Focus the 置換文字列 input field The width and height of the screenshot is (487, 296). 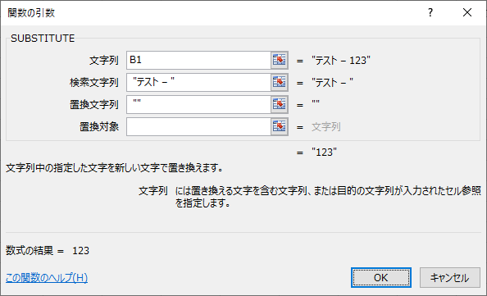(x=198, y=104)
